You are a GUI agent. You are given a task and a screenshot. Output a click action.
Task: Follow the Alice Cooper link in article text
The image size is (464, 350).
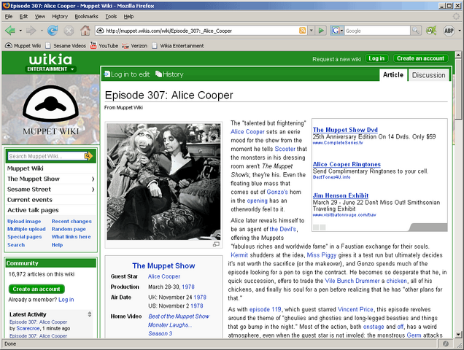[247, 132]
